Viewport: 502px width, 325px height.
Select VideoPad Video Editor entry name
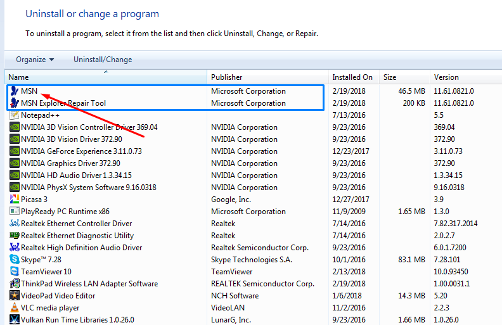[x=58, y=296]
